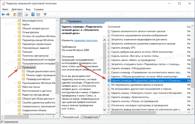Select «Панель кадра проводника» tree item
195x124 pixels.
pos(41,75)
